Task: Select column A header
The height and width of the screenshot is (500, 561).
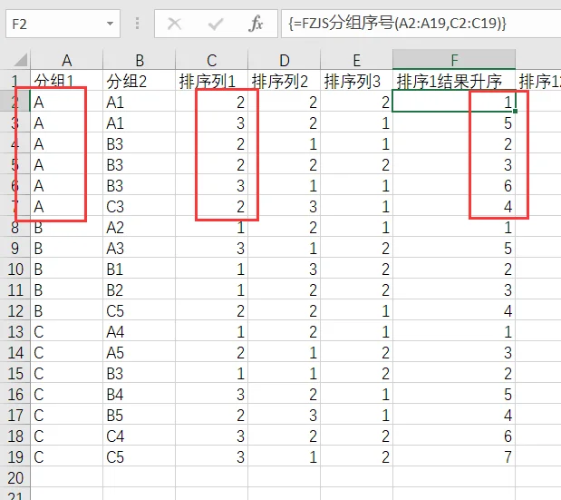Action: [66, 60]
